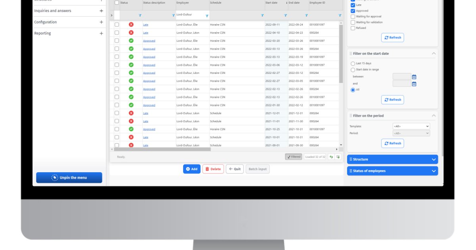Expand the Status of employees panel
Screen dimensions: 476x250
(x=434, y=171)
